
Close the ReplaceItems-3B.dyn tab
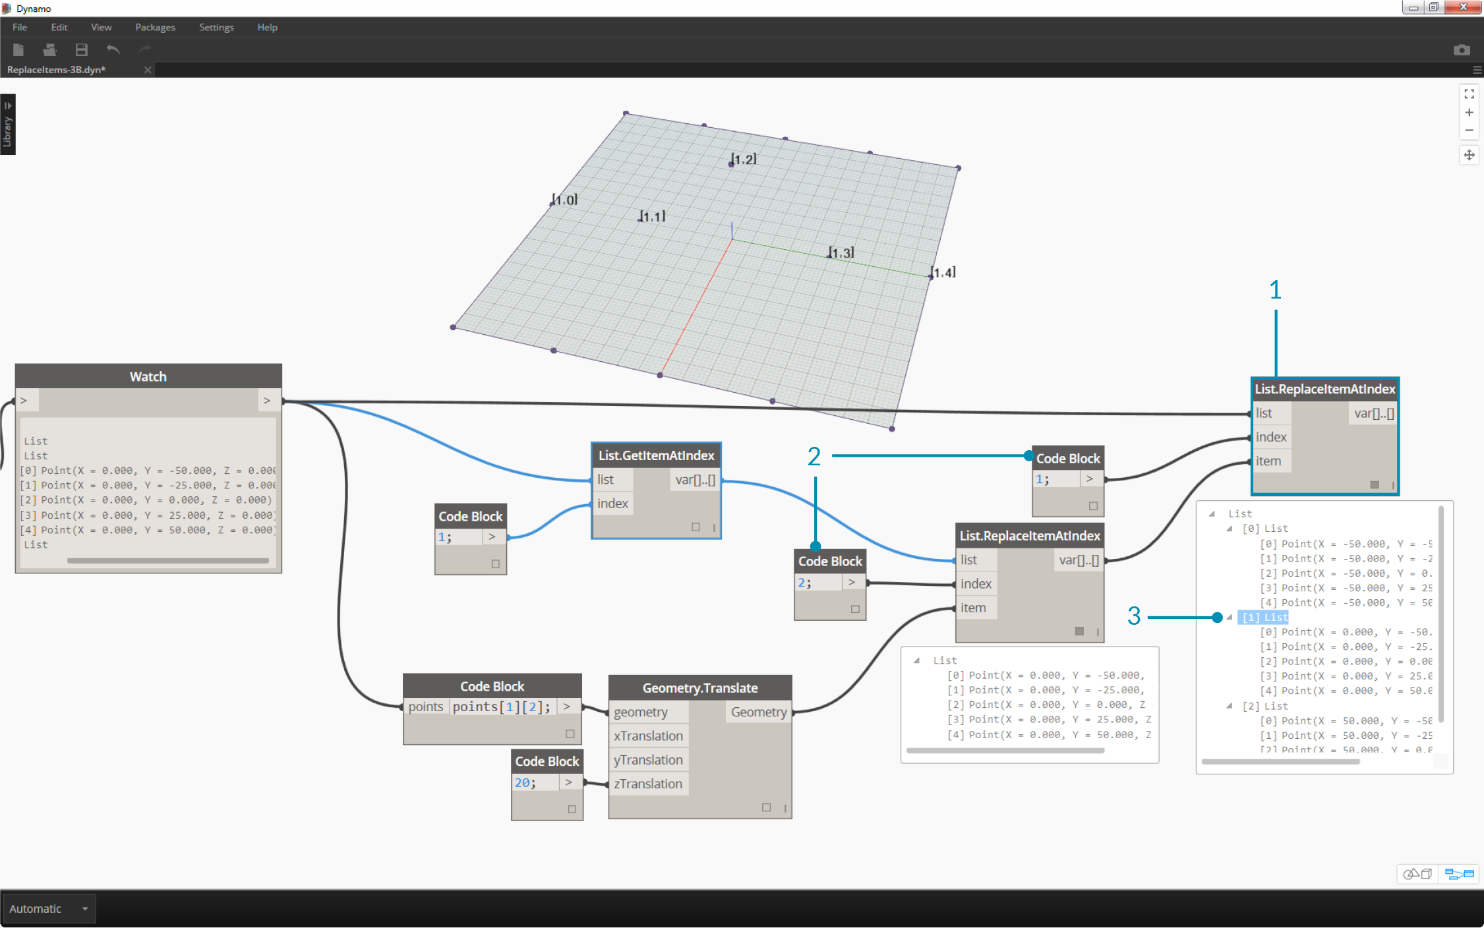[x=148, y=70]
